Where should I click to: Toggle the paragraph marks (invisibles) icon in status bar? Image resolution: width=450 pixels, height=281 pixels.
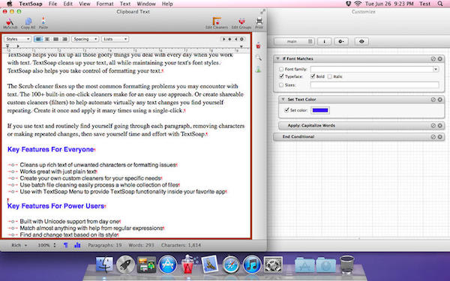[x=66, y=245]
